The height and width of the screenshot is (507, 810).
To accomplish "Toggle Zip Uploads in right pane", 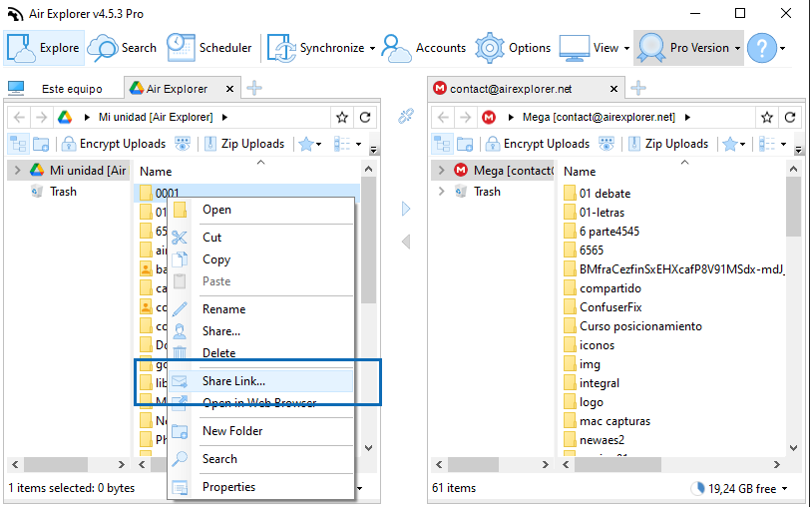I will click(668, 144).
